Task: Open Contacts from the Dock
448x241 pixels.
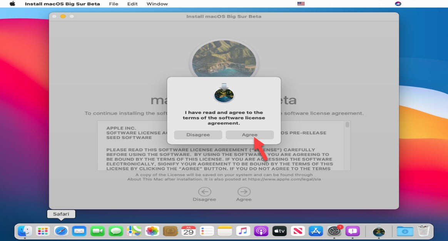Action: [170, 231]
